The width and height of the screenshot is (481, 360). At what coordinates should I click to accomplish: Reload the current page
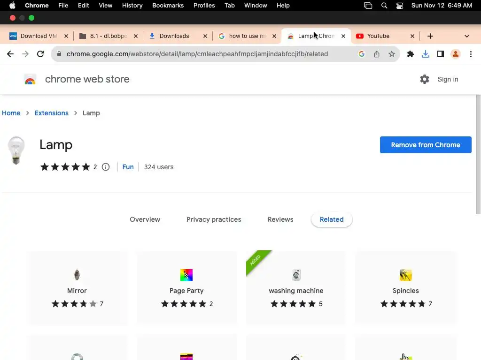[40, 54]
